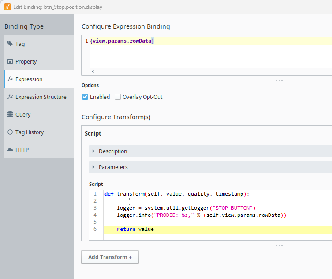Click the HTTP cloud icon
This screenshot has width=332, height=279.
(x=11, y=150)
